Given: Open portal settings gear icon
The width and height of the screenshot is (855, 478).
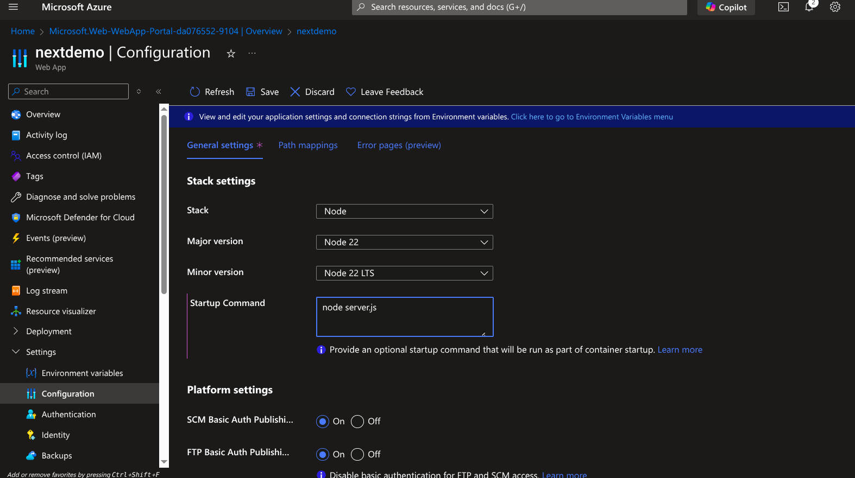Looking at the screenshot, I should [x=835, y=7].
